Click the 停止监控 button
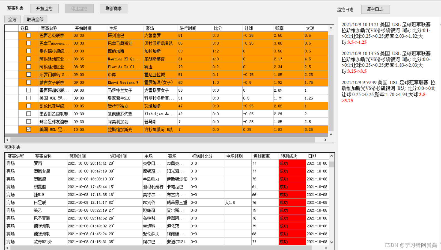Viewport: 441px width, 250px height. pos(79,8)
